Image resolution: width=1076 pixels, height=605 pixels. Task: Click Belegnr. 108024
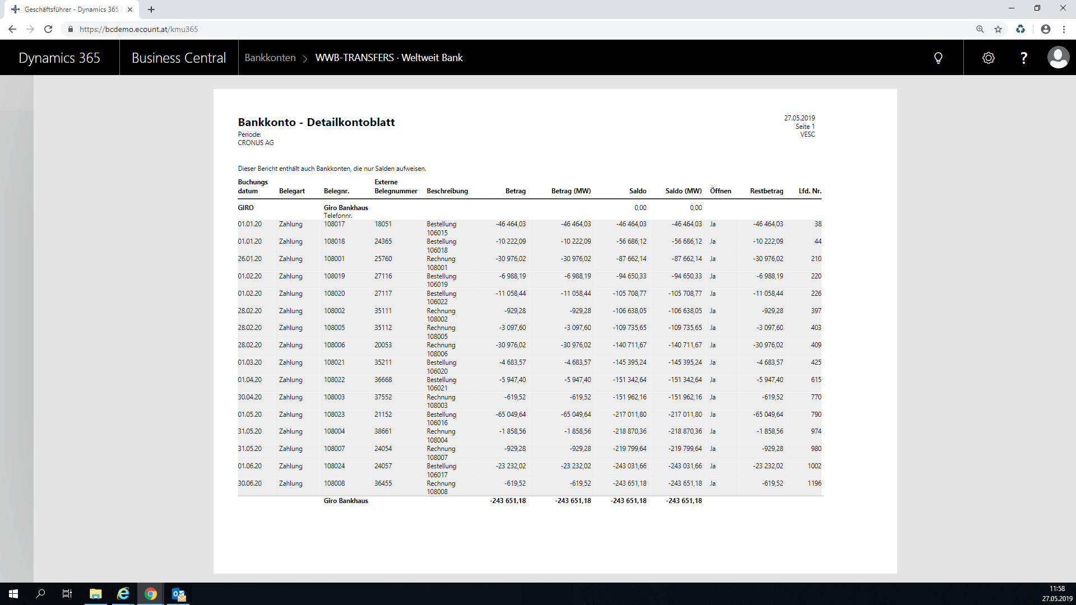[x=335, y=466]
